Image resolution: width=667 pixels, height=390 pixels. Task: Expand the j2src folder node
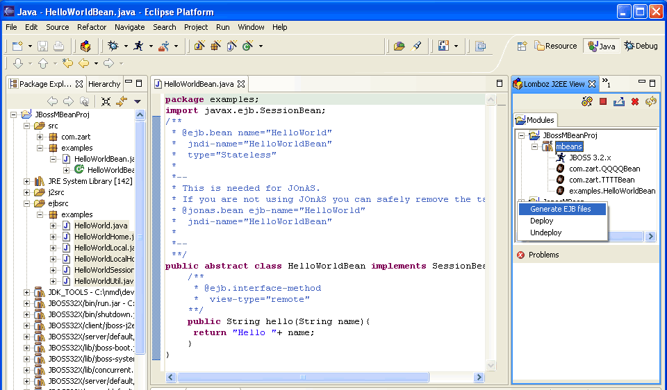[27, 192]
